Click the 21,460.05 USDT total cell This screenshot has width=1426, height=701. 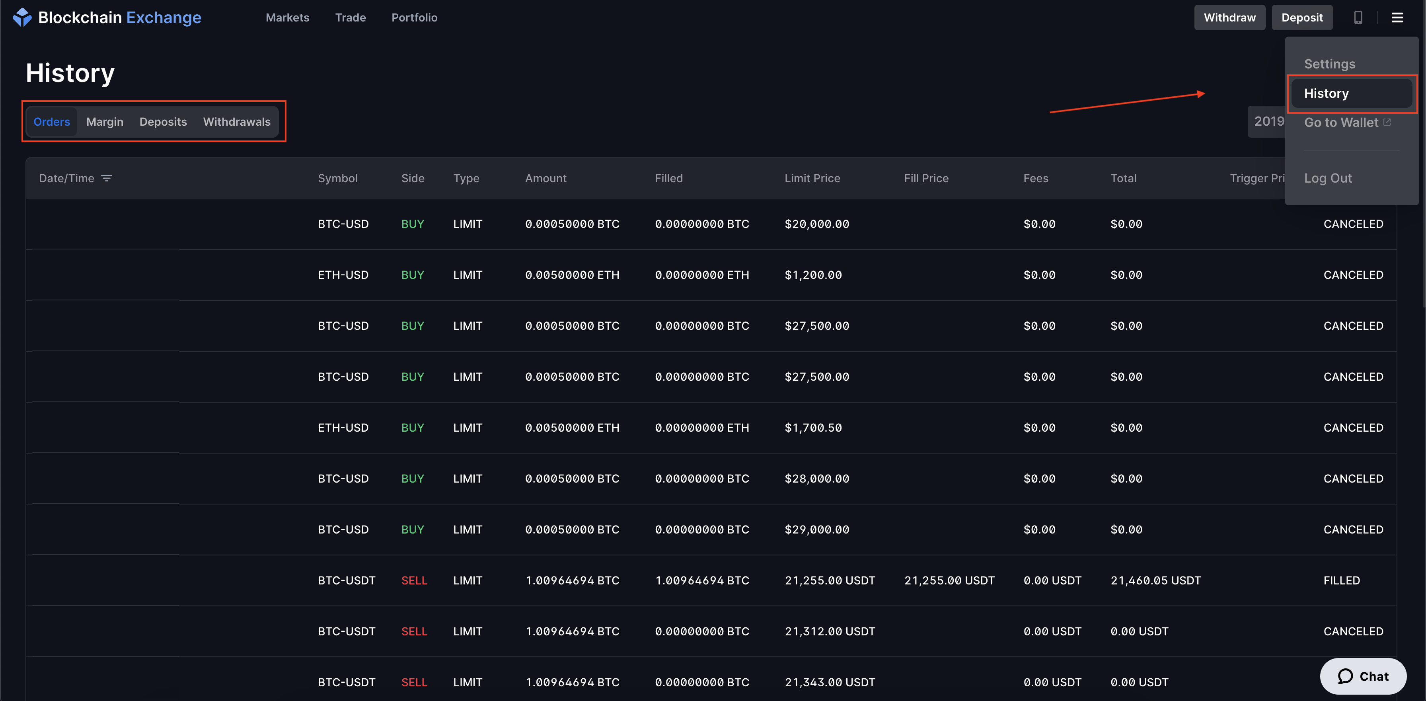click(1155, 581)
